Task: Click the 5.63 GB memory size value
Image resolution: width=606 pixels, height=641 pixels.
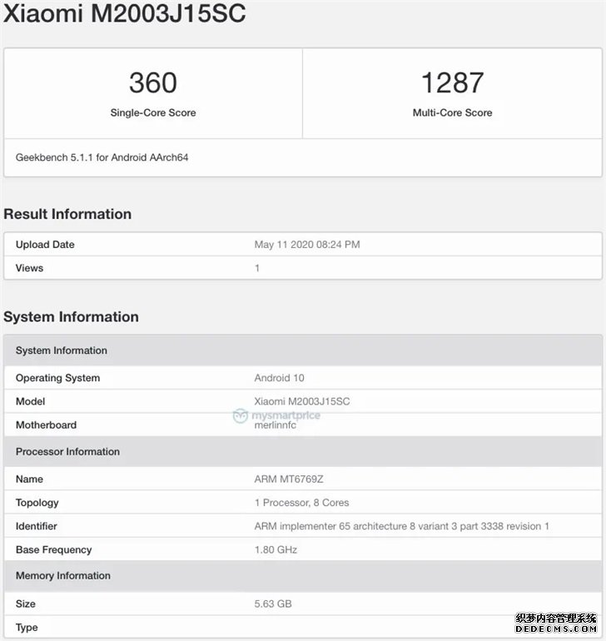Action: 273,604
